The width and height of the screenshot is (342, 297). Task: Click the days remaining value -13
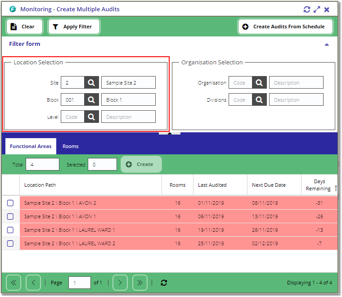click(x=319, y=230)
